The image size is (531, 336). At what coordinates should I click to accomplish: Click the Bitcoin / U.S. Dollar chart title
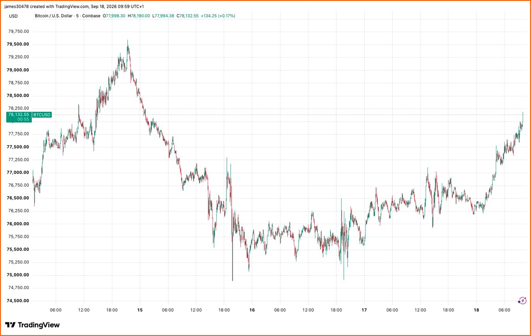point(53,16)
